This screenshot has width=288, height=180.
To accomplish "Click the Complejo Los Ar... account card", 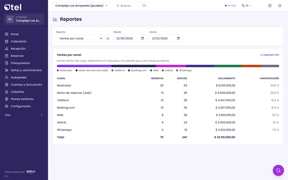I will click(x=24, y=19).
